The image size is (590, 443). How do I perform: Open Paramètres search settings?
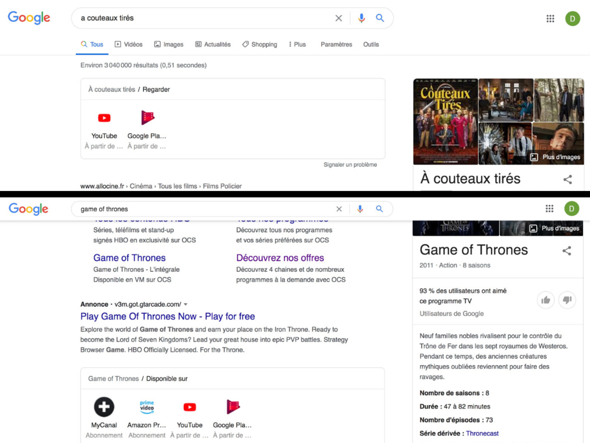tap(337, 44)
